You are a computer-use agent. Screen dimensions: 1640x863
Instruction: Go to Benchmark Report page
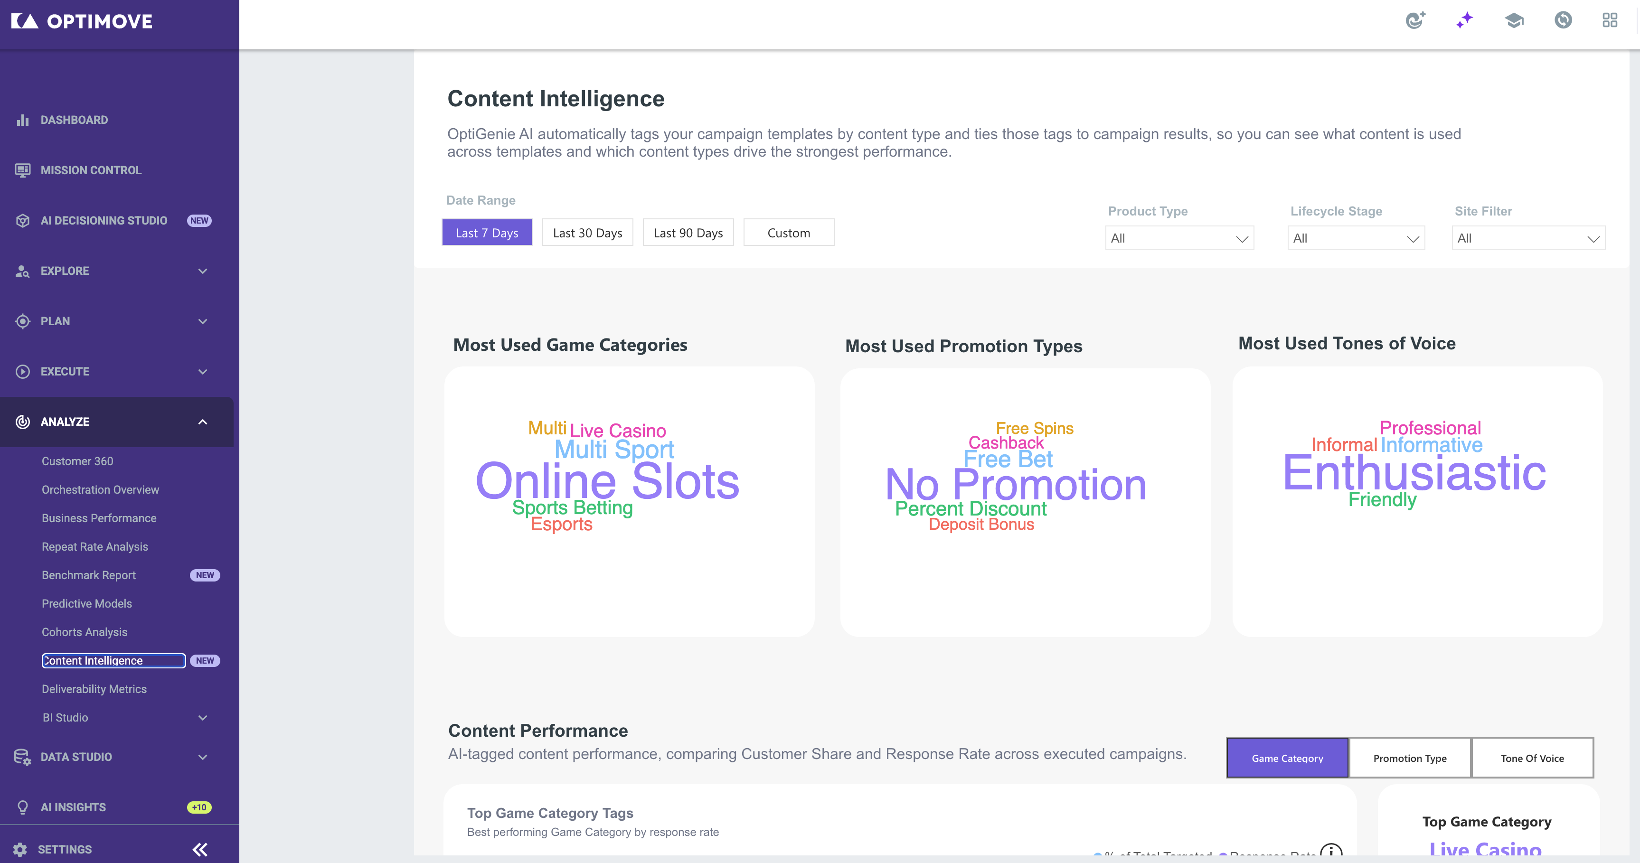pos(88,575)
